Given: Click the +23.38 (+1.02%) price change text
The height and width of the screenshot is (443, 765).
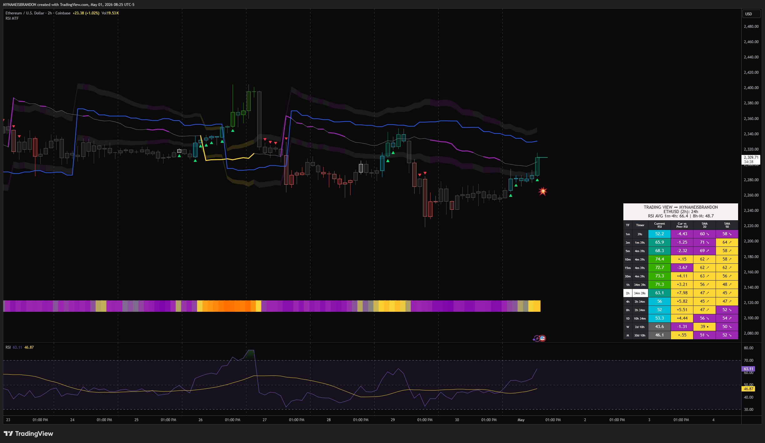Looking at the screenshot, I should coord(86,13).
